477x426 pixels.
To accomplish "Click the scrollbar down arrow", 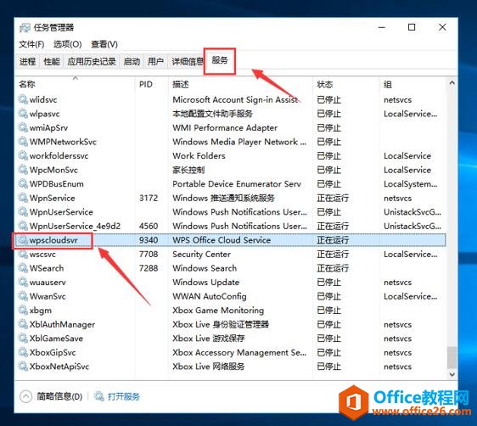I will 452,374.
